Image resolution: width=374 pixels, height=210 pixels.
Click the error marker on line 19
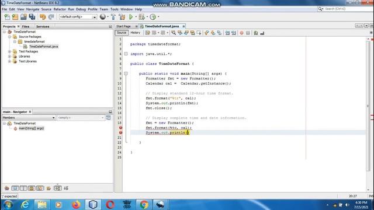[x=121, y=128]
